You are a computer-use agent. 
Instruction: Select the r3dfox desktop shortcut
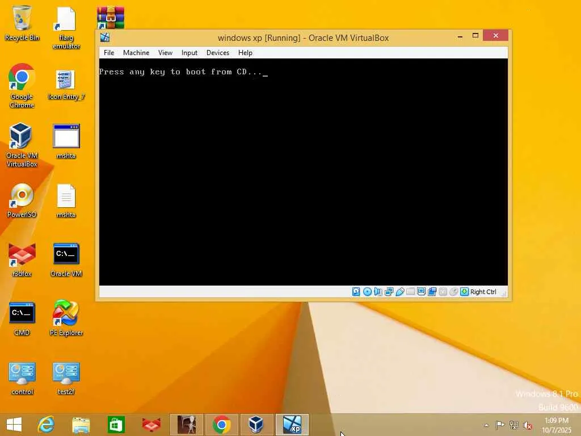tap(22, 260)
